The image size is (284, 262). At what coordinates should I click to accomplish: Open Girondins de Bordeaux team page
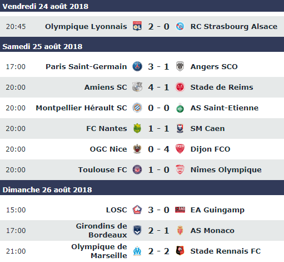coord(102,230)
